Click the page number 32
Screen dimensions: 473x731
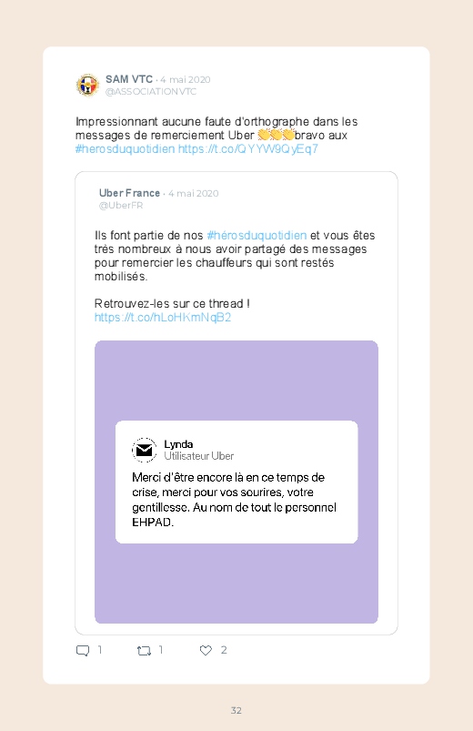click(x=236, y=710)
